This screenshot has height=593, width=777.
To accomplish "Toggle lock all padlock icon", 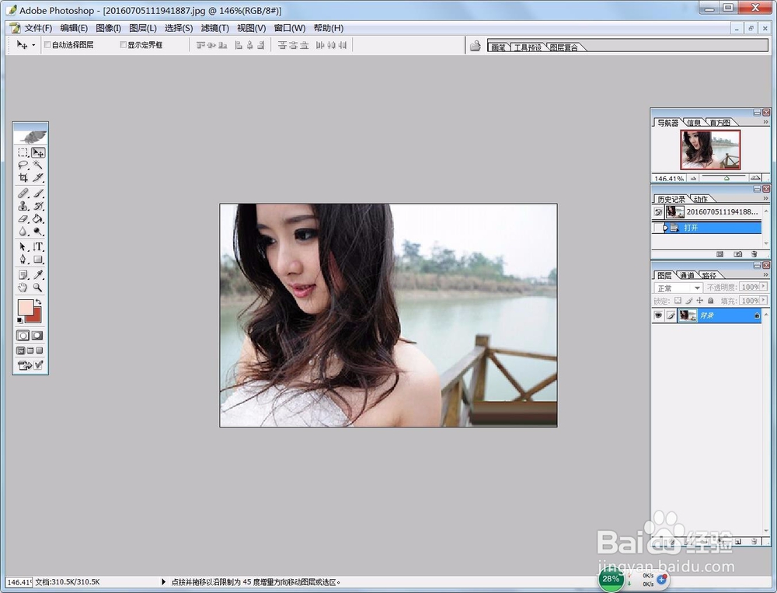I will click(x=711, y=301).
